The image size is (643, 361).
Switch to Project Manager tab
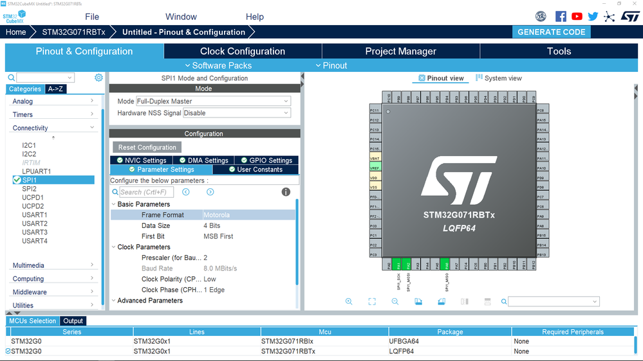click(400, 51)
